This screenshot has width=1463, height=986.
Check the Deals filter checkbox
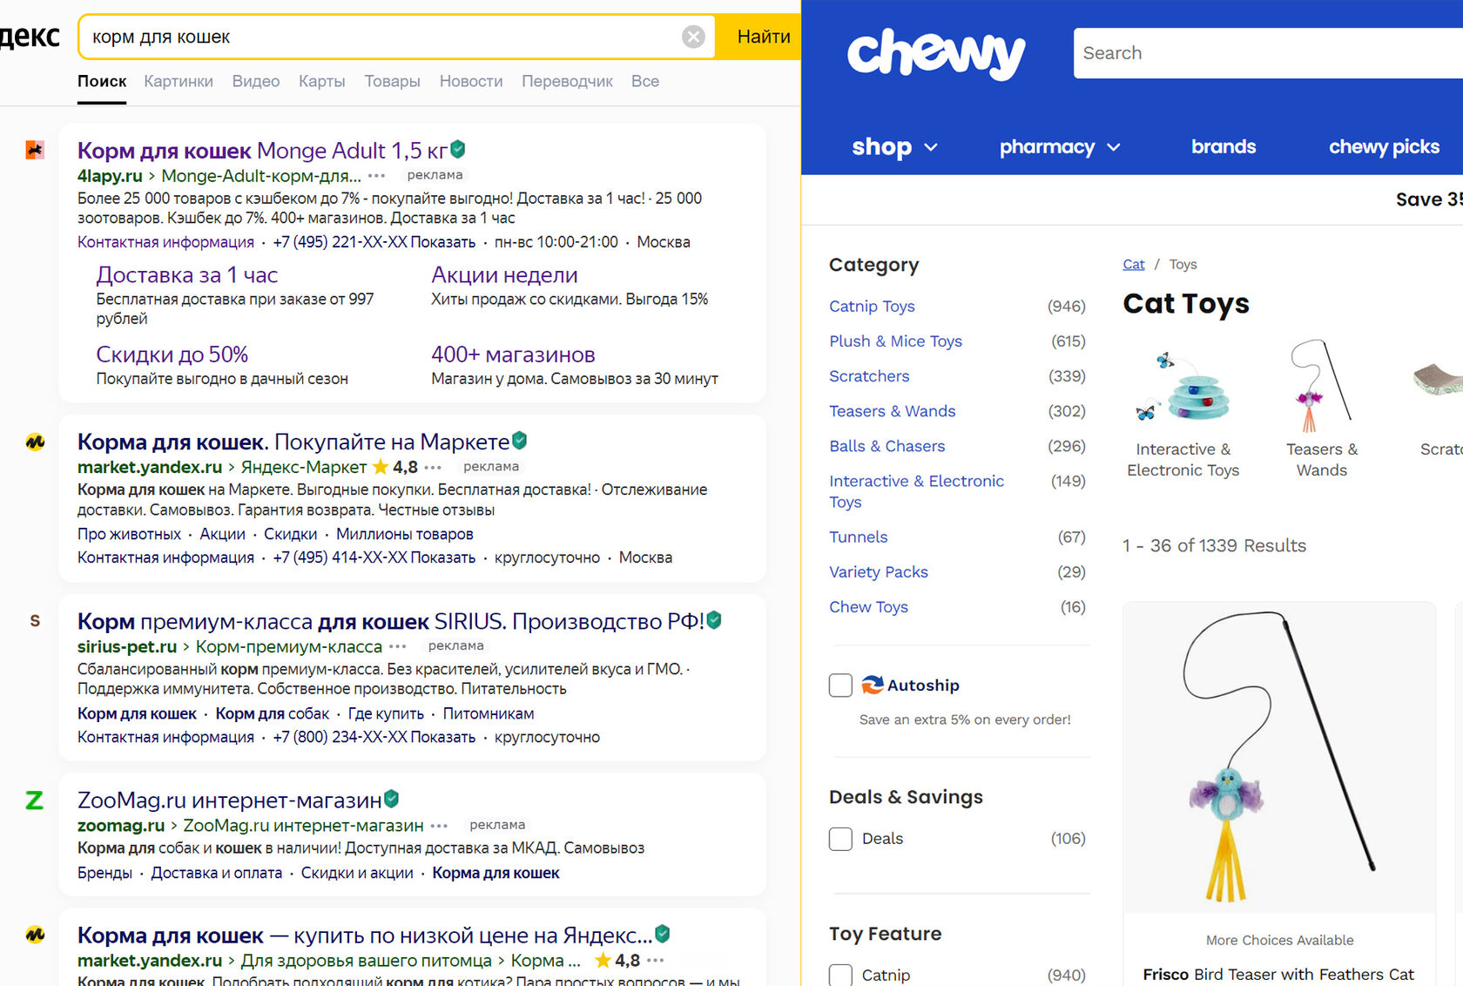tap(840, 839)
